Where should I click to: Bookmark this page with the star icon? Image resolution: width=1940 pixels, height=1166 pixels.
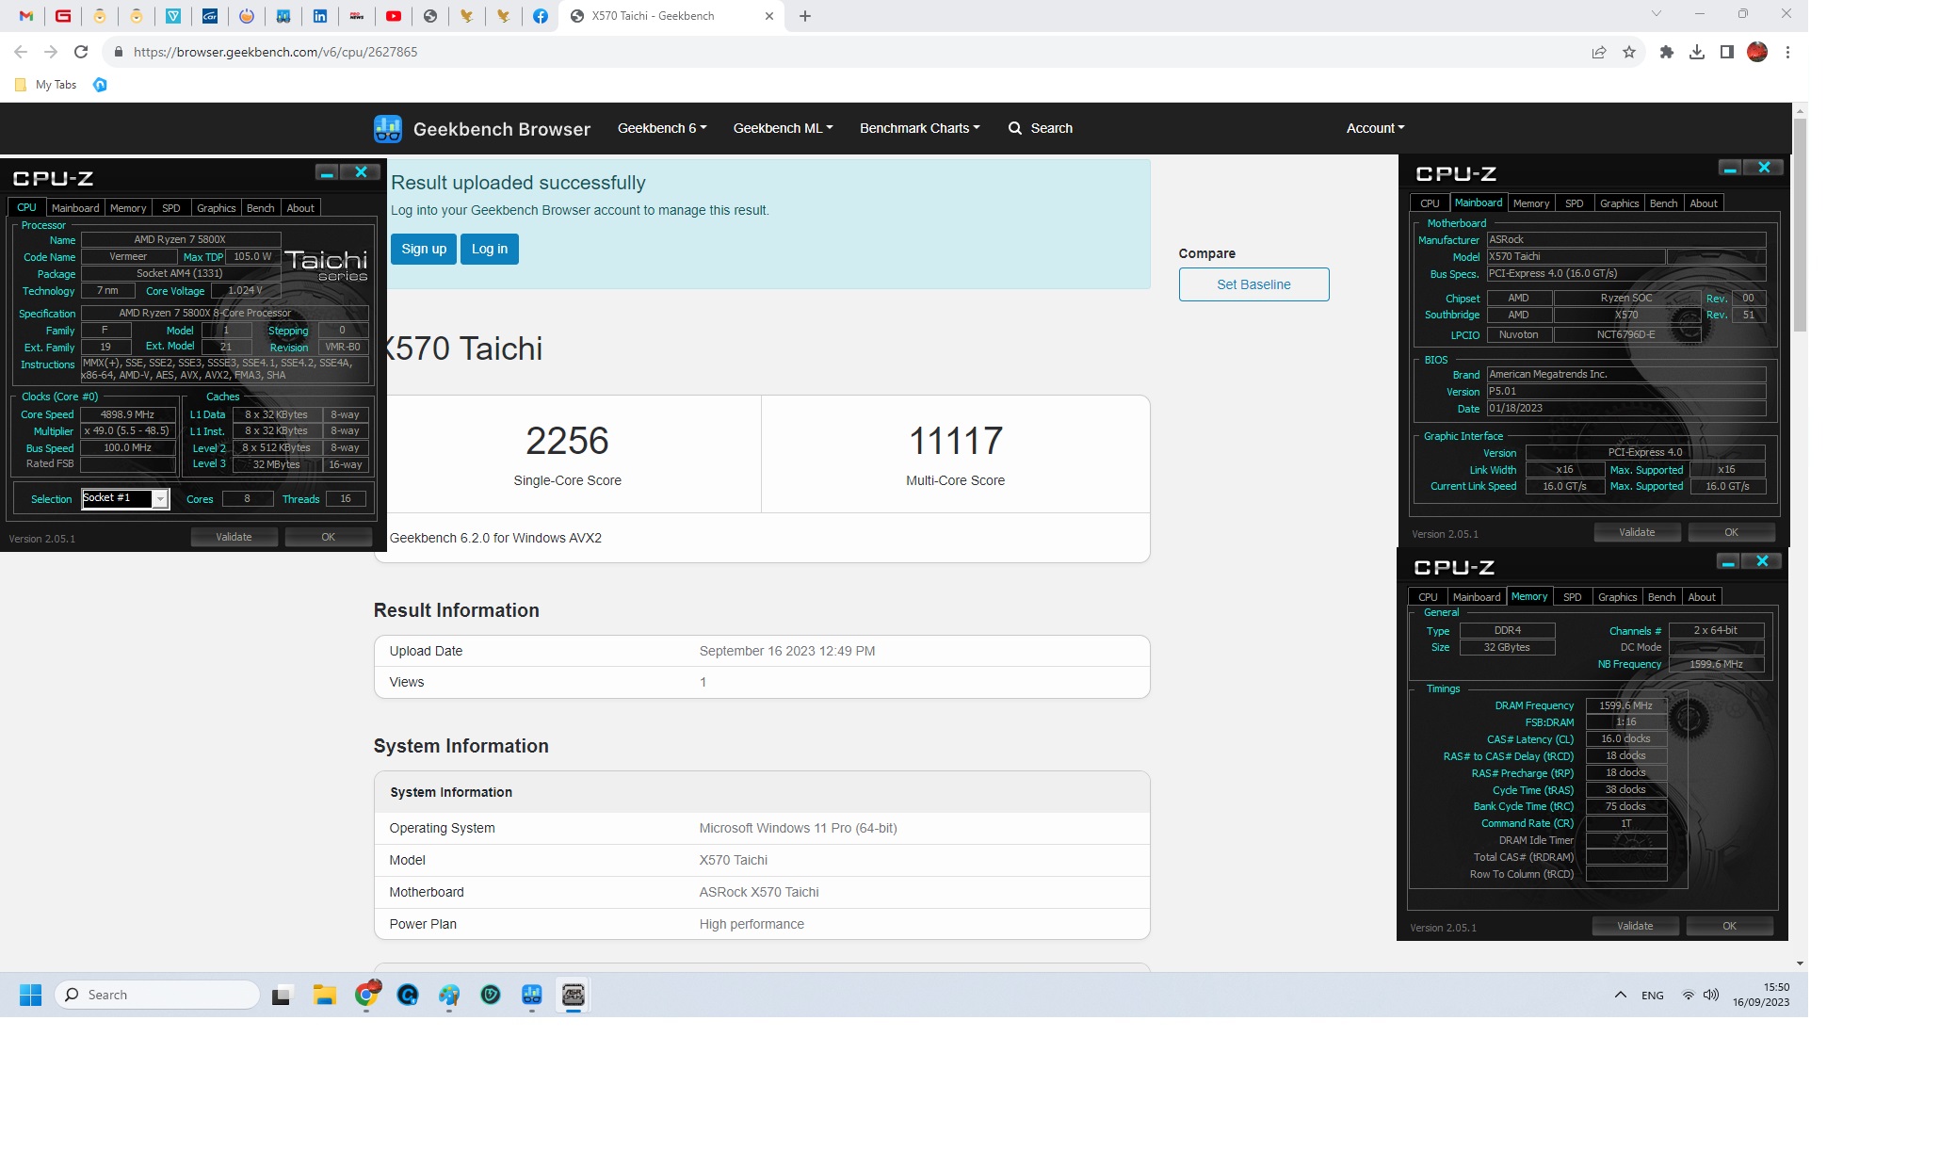point(1629,52)
